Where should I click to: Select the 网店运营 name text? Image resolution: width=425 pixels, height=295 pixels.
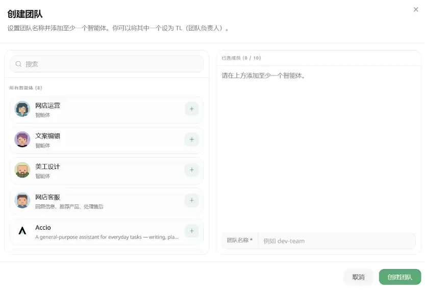point(48,105)
